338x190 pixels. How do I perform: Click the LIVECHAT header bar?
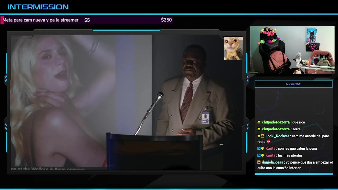coord(294,84)
